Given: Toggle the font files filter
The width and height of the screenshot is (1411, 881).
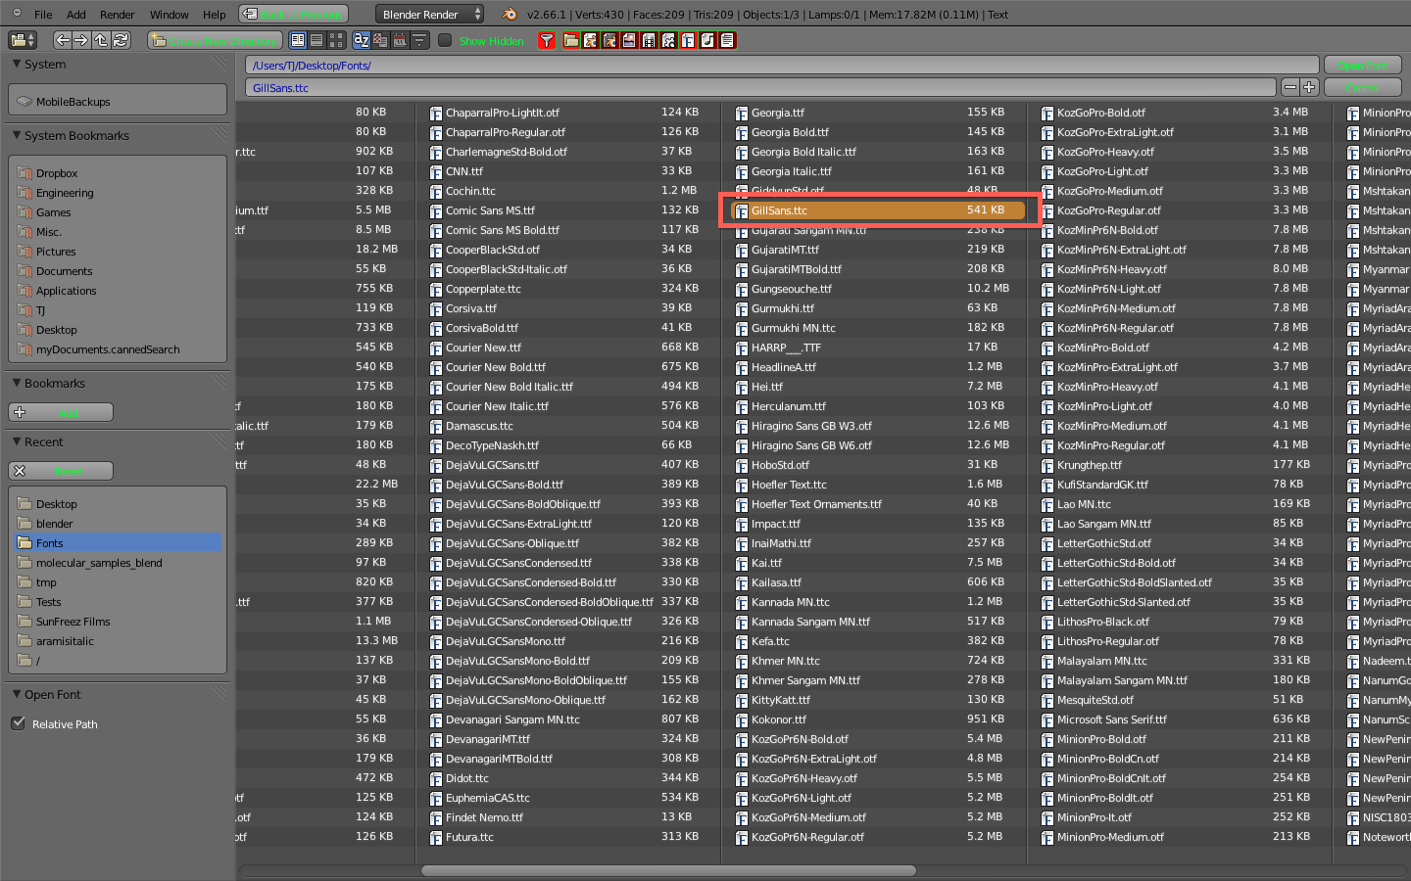Looking at the screenshot, I should 688,40.
